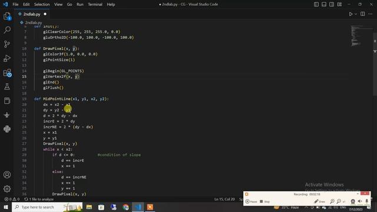Click line number 19 in the gutter
Screen dimensions: 377x212
24,99
